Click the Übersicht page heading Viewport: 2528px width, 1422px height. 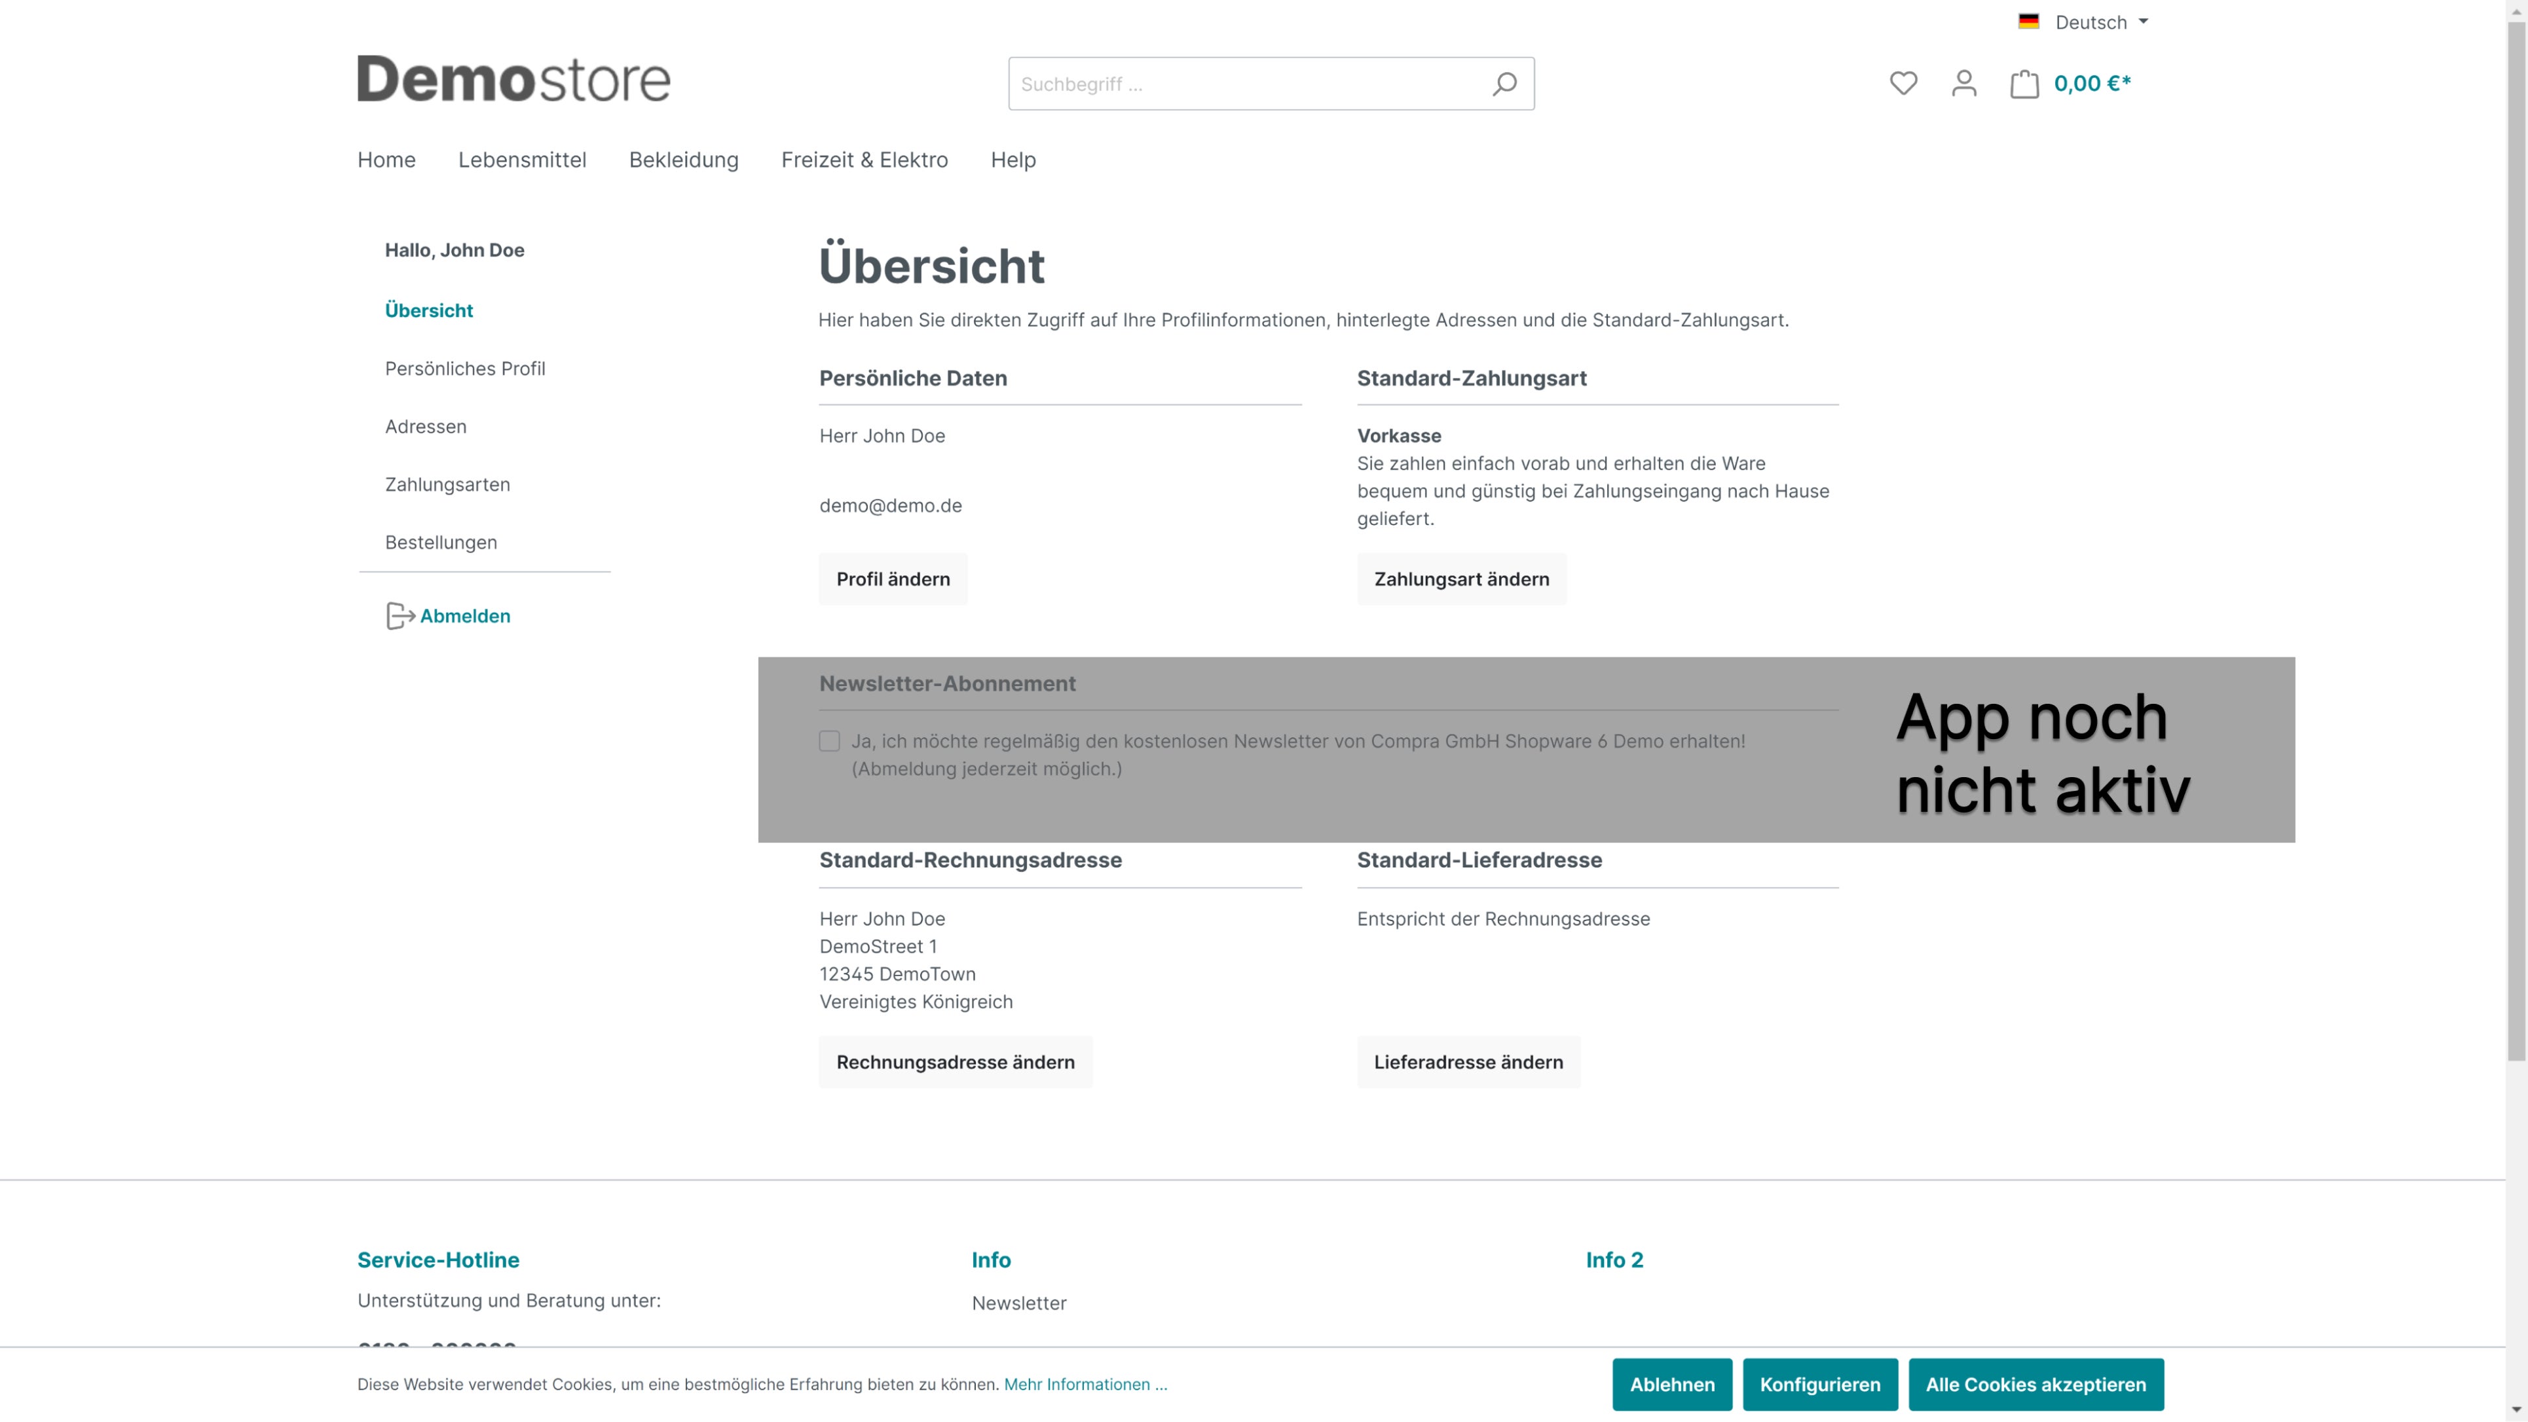tap(931, 264)
